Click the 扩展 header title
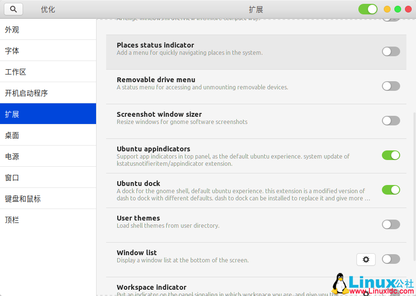416x296 pixels. tap(256, 10)
